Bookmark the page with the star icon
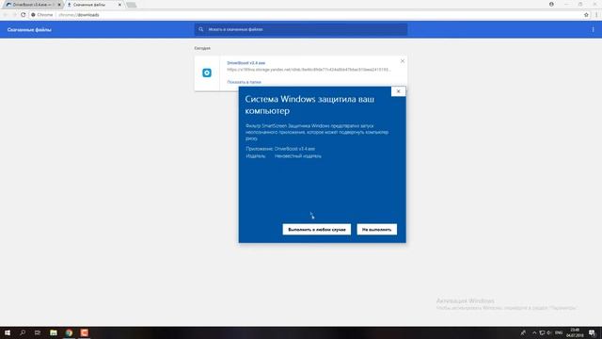Viewport: 602px width, 339px height. click(586, 15)
